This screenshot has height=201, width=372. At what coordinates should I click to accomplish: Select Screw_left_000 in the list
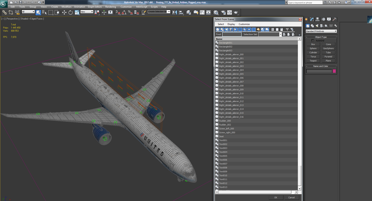256,129
